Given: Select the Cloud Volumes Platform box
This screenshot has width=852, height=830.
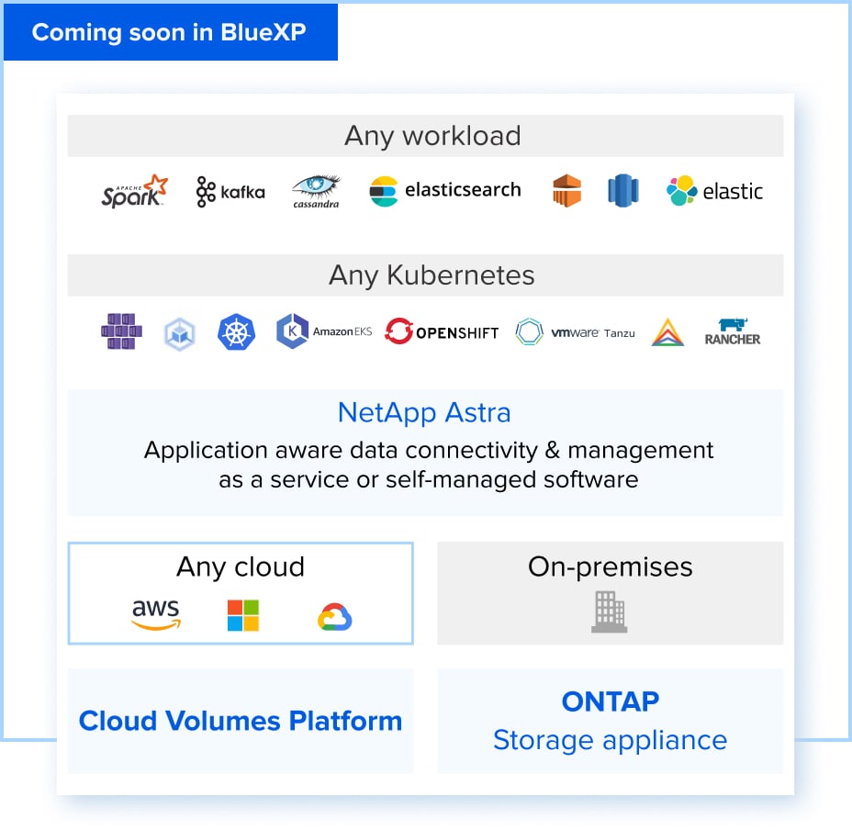Looking at the screenshot, I should point(241,721).
